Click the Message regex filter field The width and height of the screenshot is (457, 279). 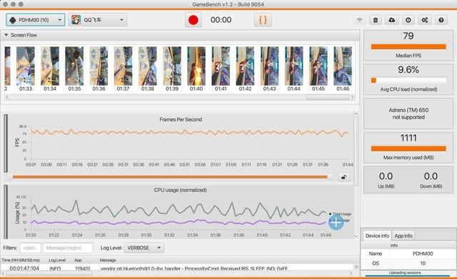(x=68, y=248)
